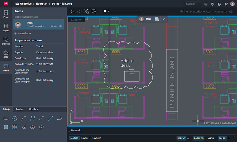Click the Comando input line
Image resolution: width=237 pixels, height=142 pixels.
(x=151, y=130)
